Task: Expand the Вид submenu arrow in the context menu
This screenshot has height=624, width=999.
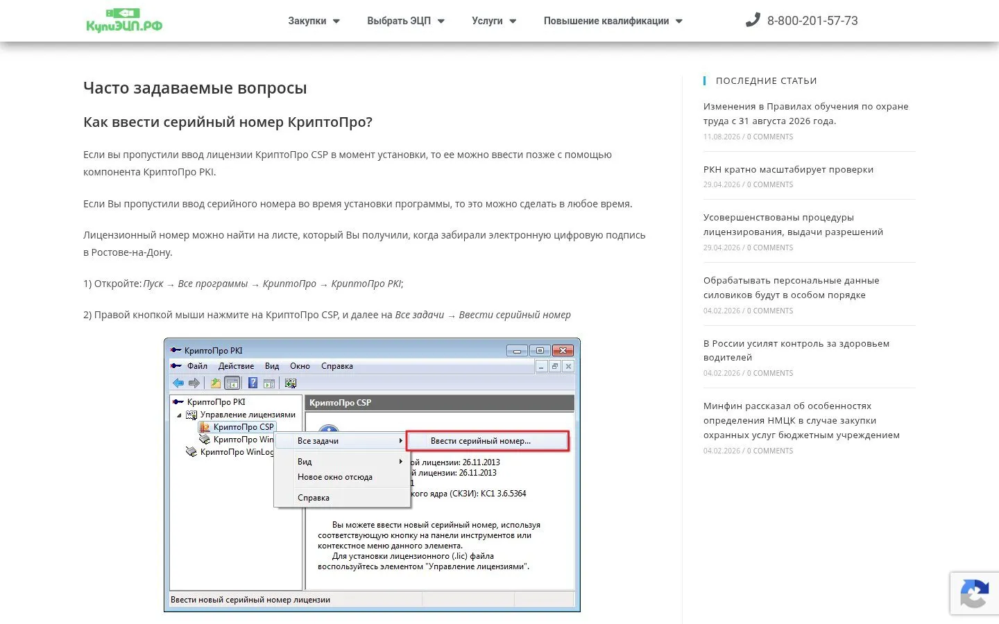Action: click(x=400, y=462)
